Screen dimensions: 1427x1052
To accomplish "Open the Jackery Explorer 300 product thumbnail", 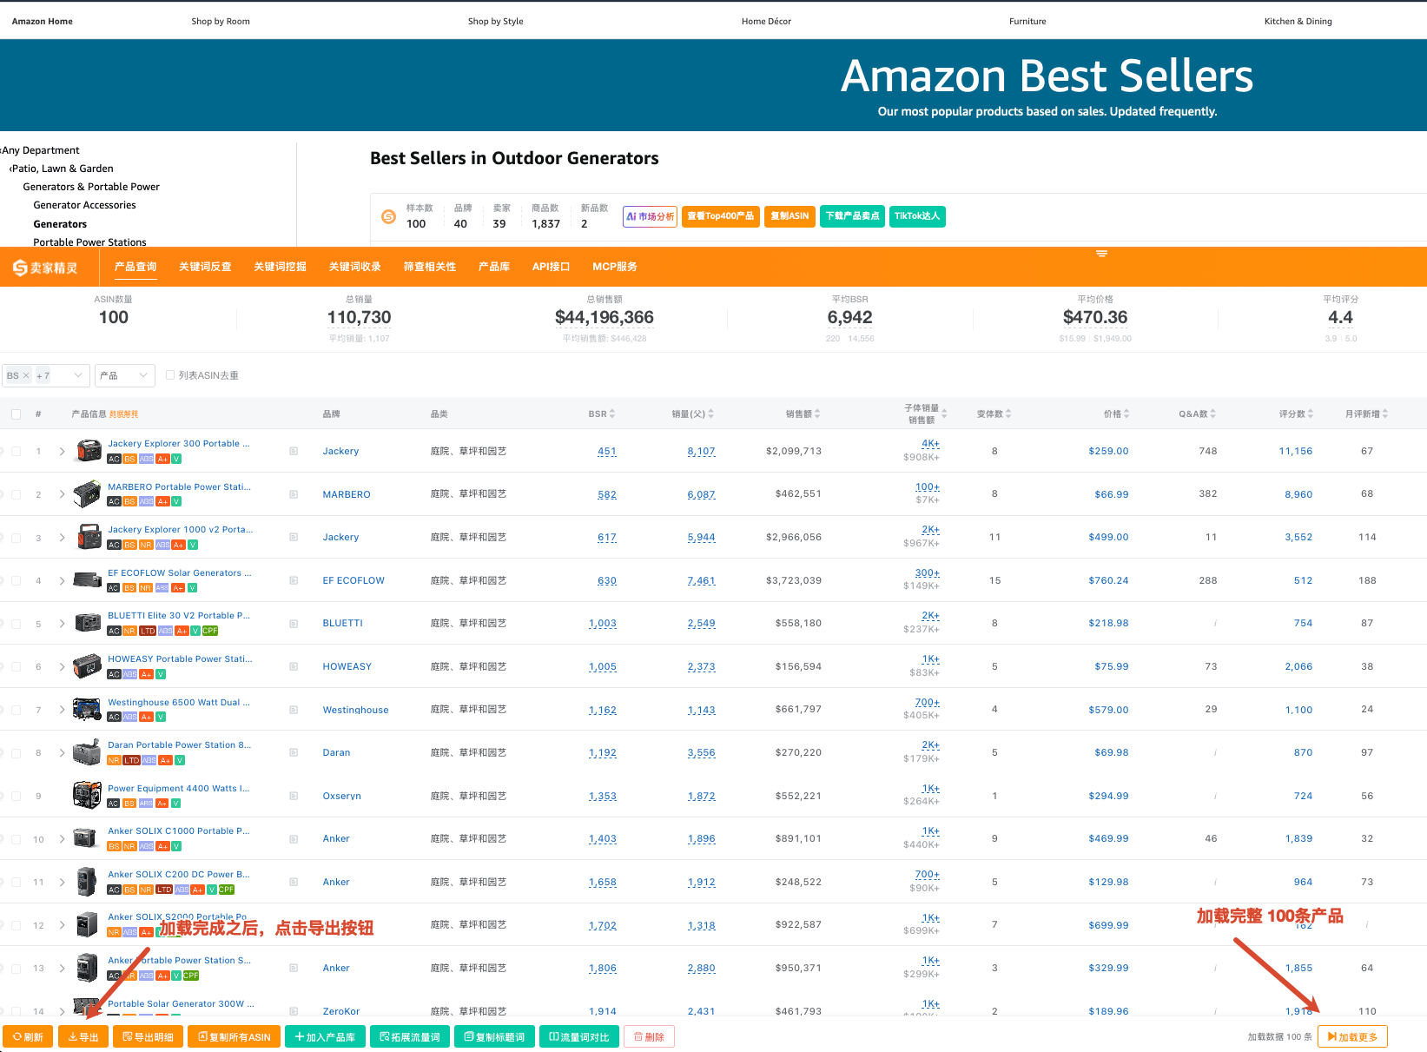I will (x=89, y=451).
